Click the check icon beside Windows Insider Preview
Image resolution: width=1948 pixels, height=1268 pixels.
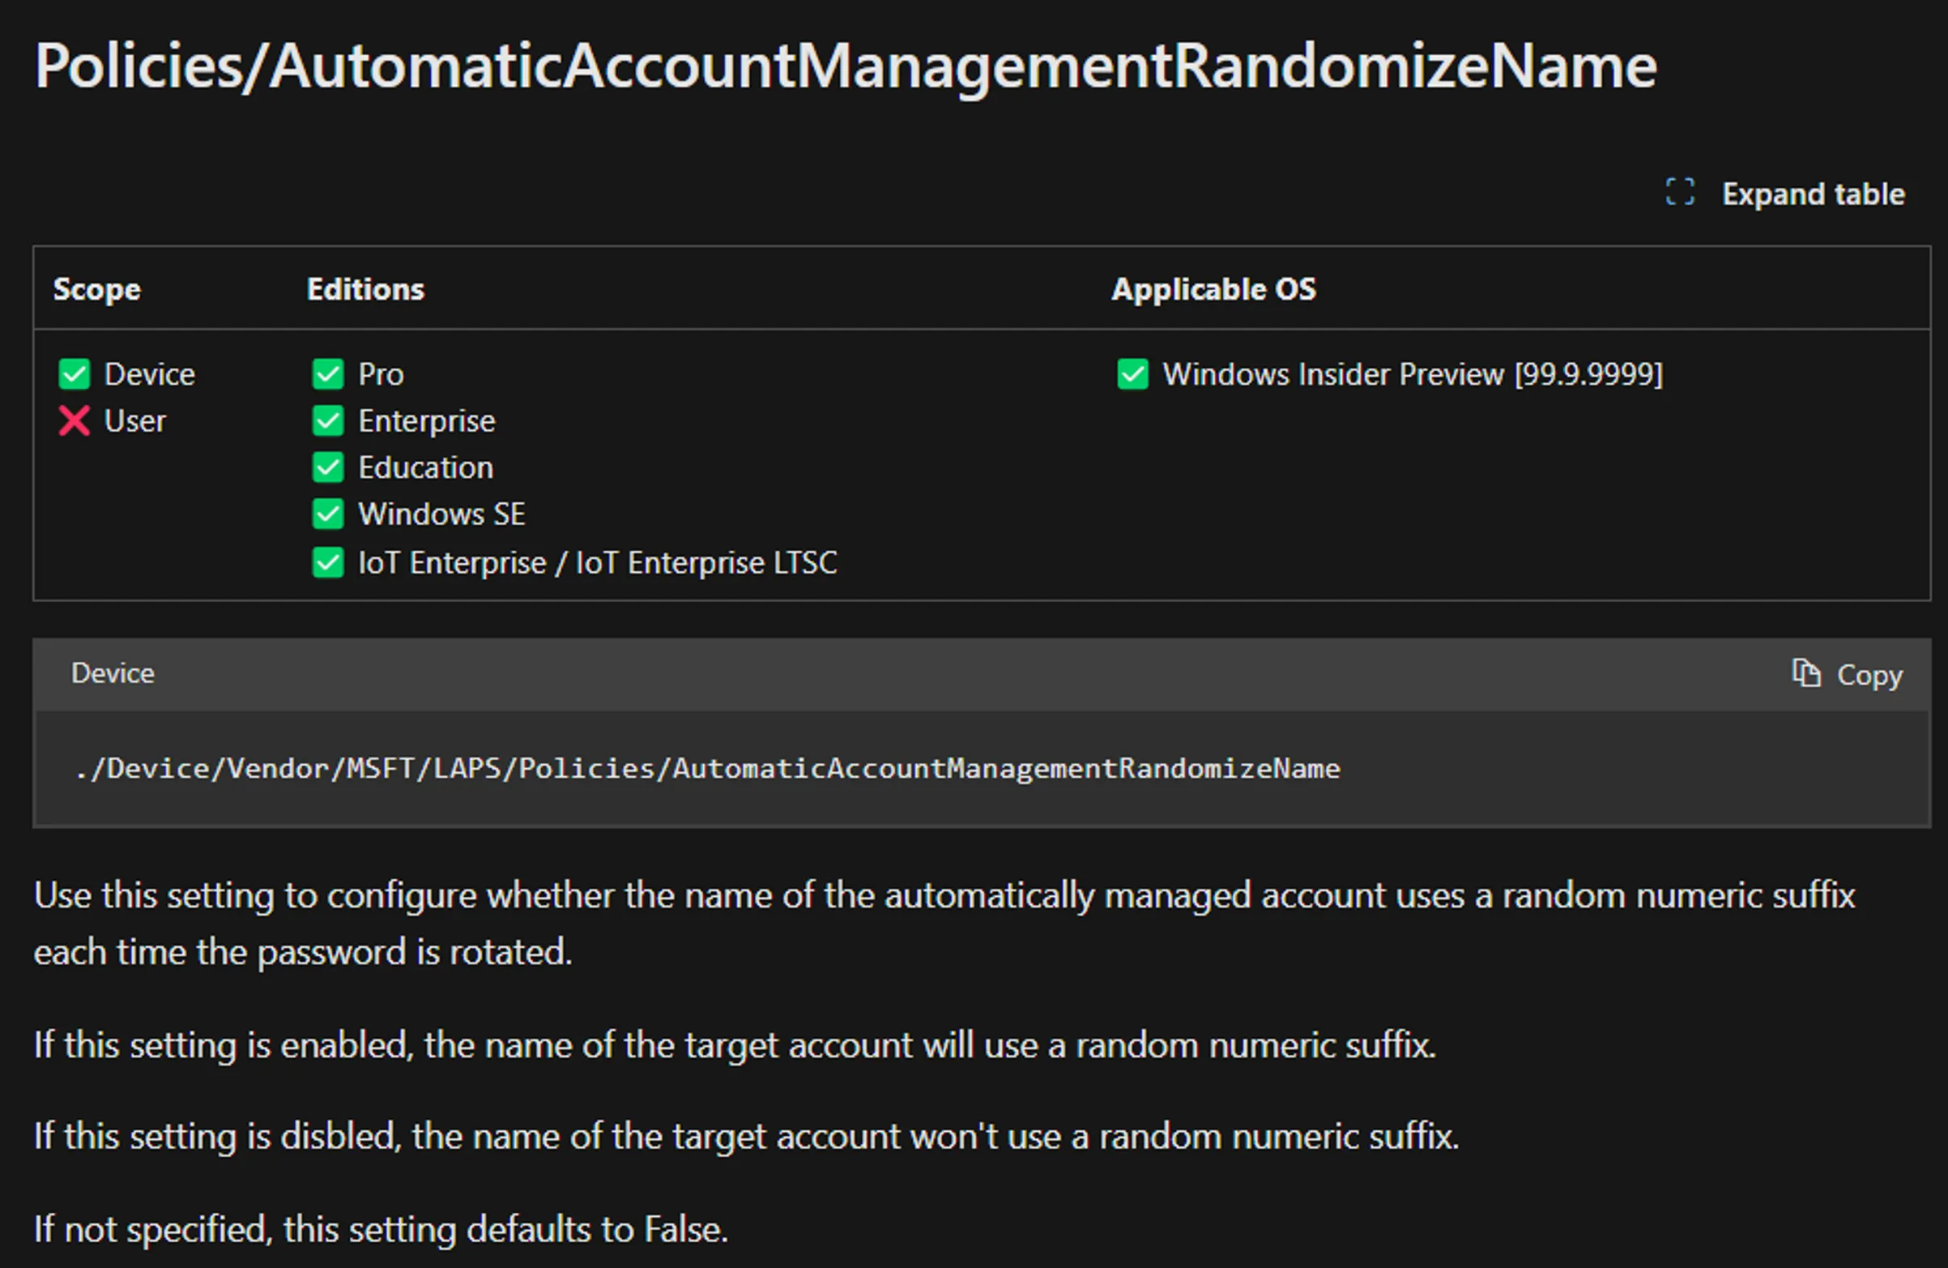[x=1133, y=374]
